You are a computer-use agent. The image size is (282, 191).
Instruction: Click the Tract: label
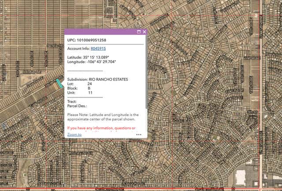pos(72,101)
